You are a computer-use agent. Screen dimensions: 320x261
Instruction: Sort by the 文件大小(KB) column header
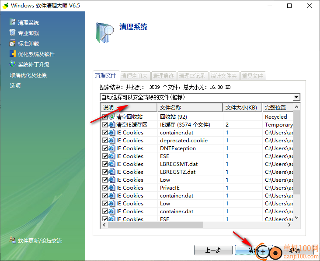coord(243,107)
